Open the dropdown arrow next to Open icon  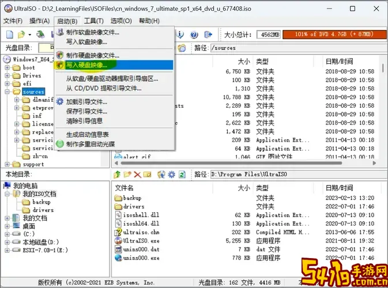pos(30,35)
